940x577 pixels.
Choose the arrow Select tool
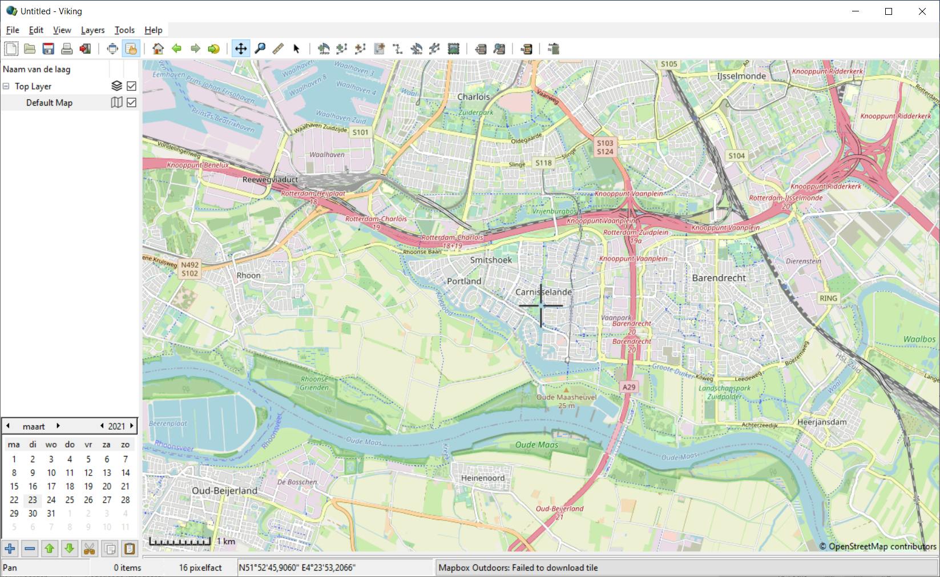tap(296, 49)
